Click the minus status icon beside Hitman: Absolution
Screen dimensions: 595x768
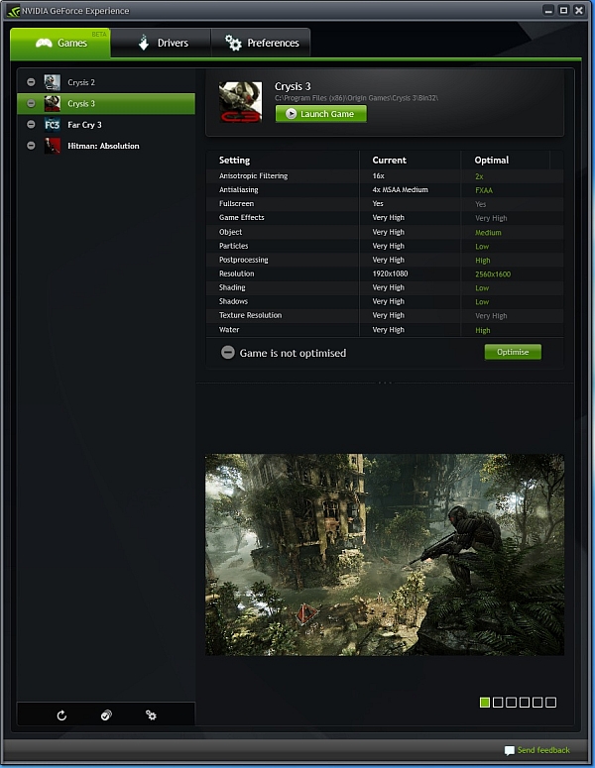click(x=31, y=146)
